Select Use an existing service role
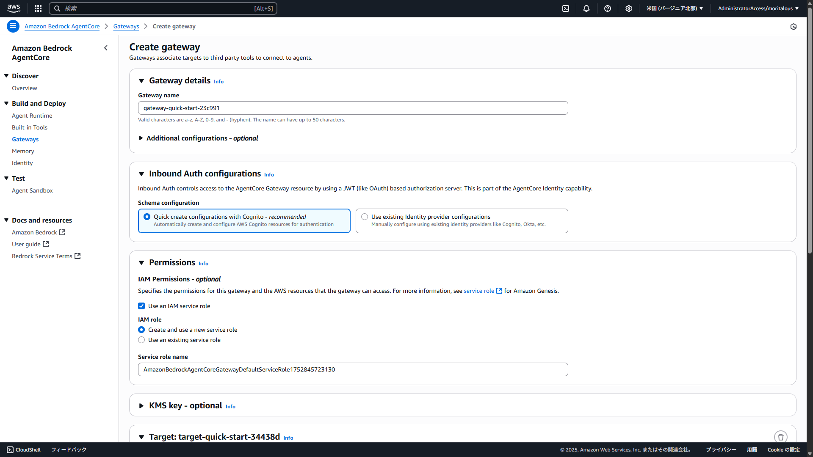The height and width of the screenshot is (457, 813). tap(141, 340)
